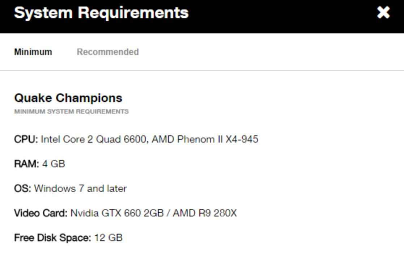Click the AMD Phenom II X4-945 text

(205, 139)
